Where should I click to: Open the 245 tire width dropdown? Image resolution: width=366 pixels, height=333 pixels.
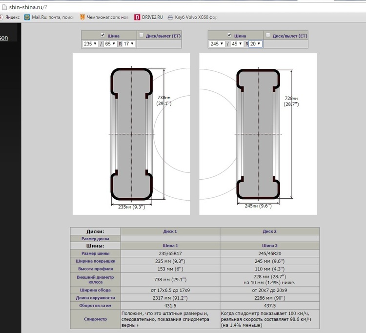pos(217,44)
